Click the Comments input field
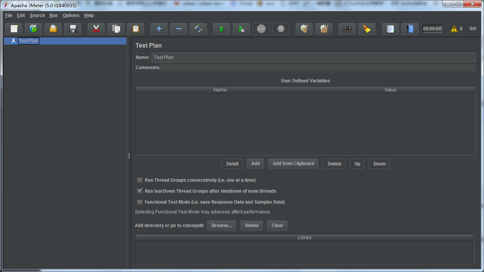Screen dimensions: 484x272 (318, 68)
